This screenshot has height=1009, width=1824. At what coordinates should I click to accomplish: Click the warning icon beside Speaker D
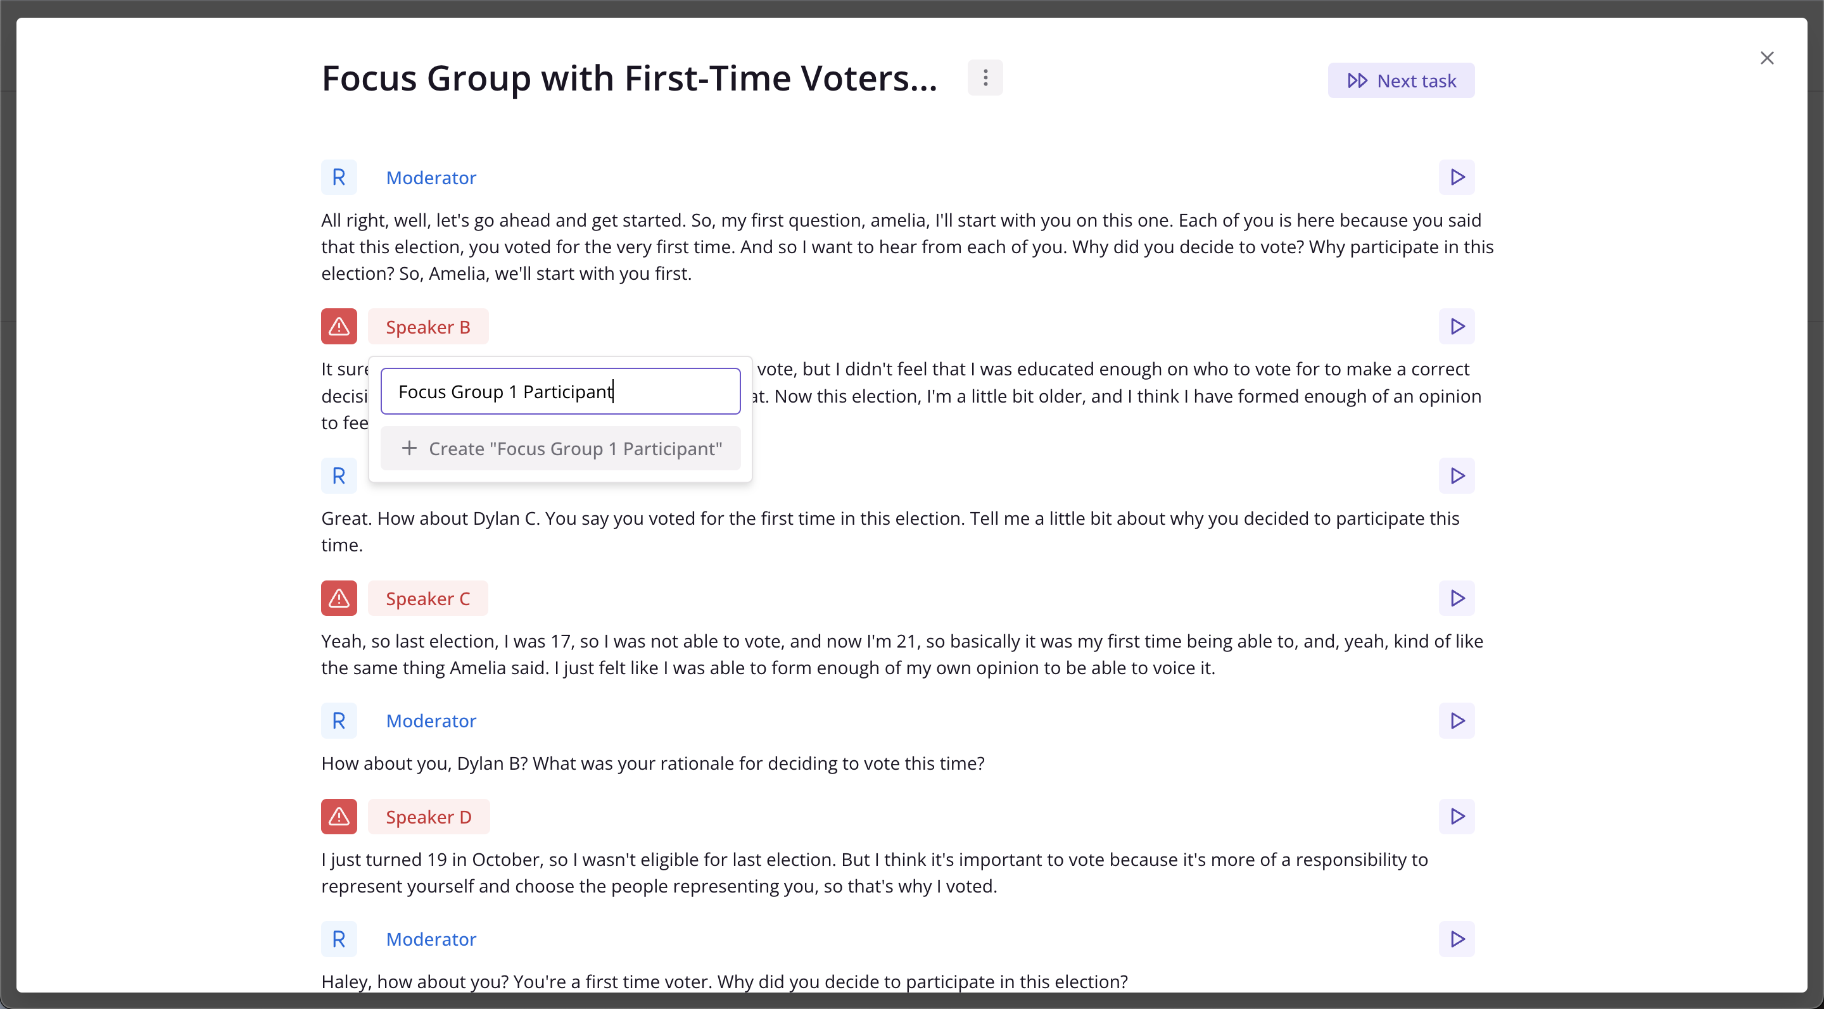point(339,817)
